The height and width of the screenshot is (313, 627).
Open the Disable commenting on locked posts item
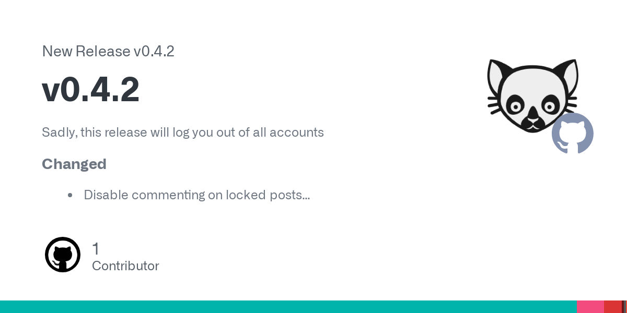[196, 195]
